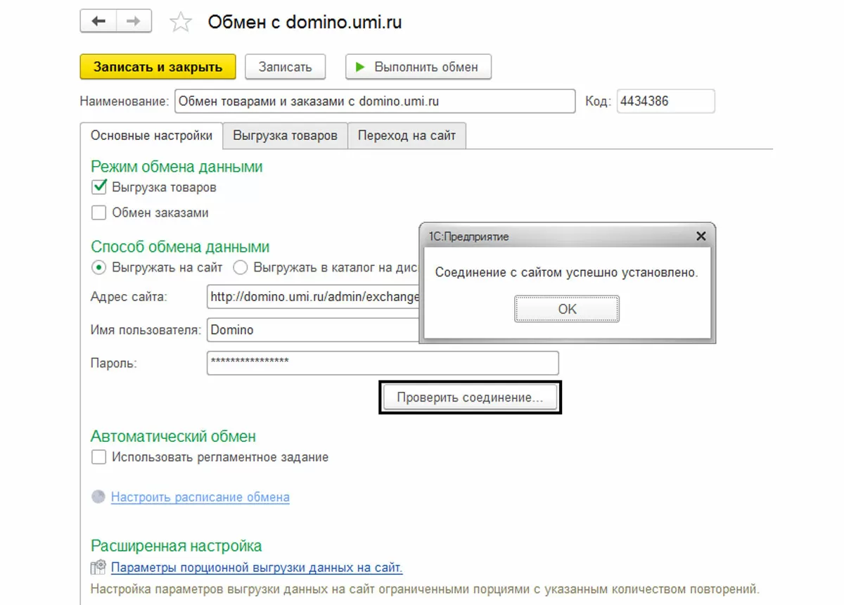Close the 1С:Предприятие message dialog

pos(701,236)
